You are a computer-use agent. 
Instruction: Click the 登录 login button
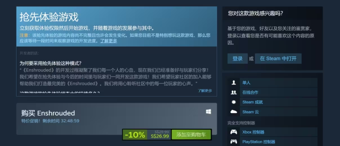point(237,58)
